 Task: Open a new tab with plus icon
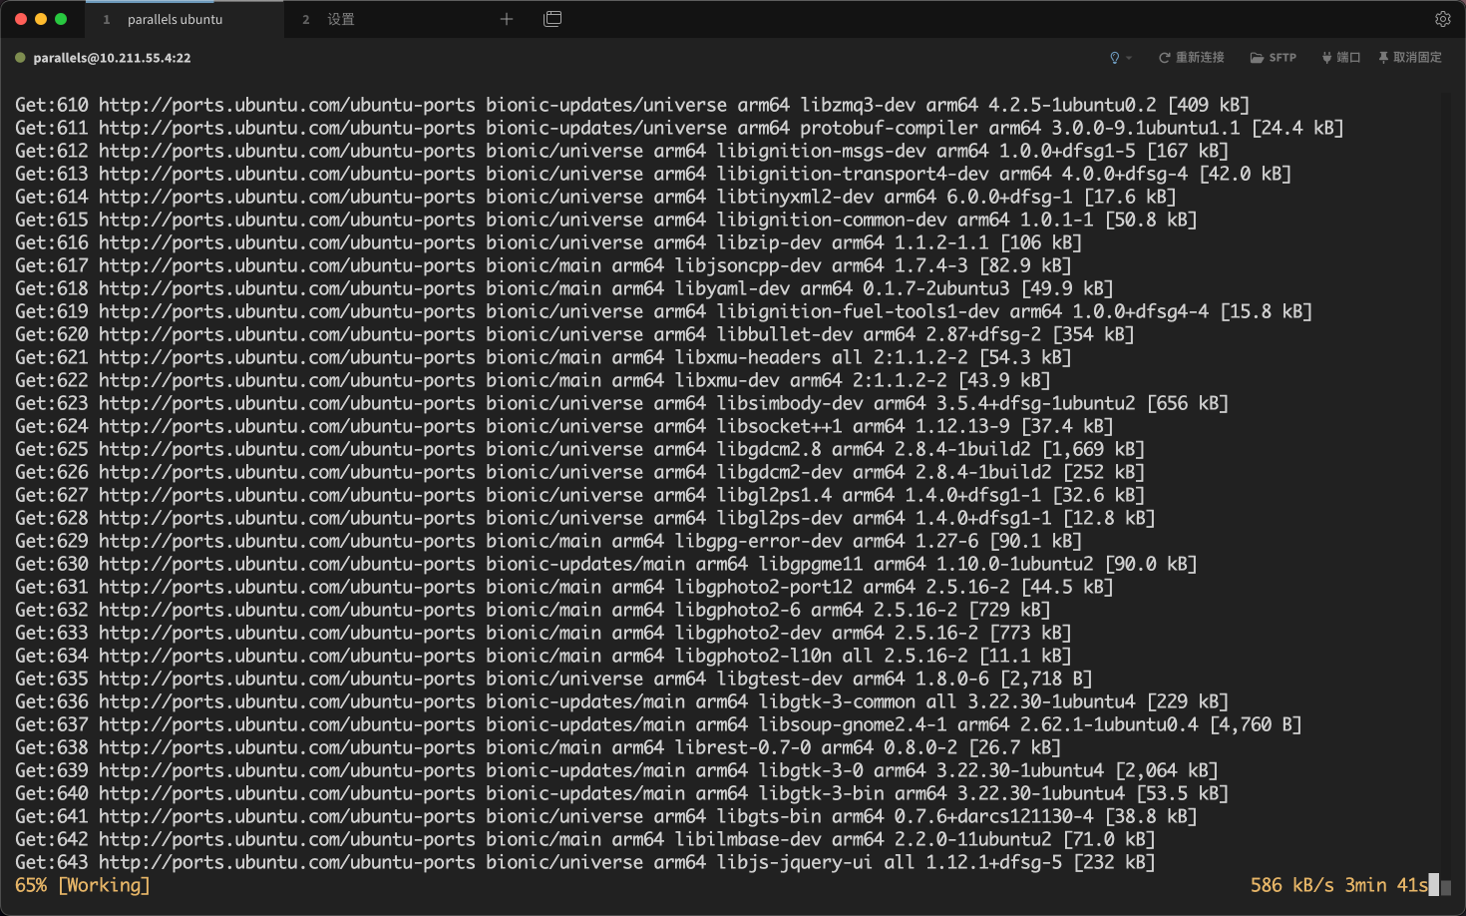click(507, 19)
